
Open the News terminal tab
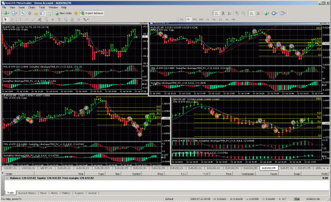point(43,193)
